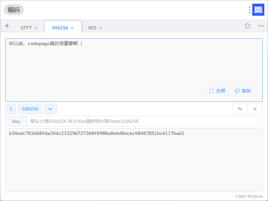Image resolution: width=268 pixels, height=201 pixels.
Task: Focus the Key input field
Action: pos(145,121)
